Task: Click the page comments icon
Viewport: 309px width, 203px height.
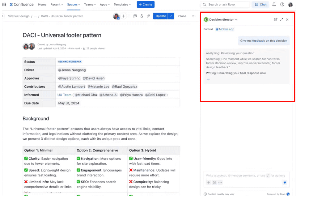Action: pos(135,16)
